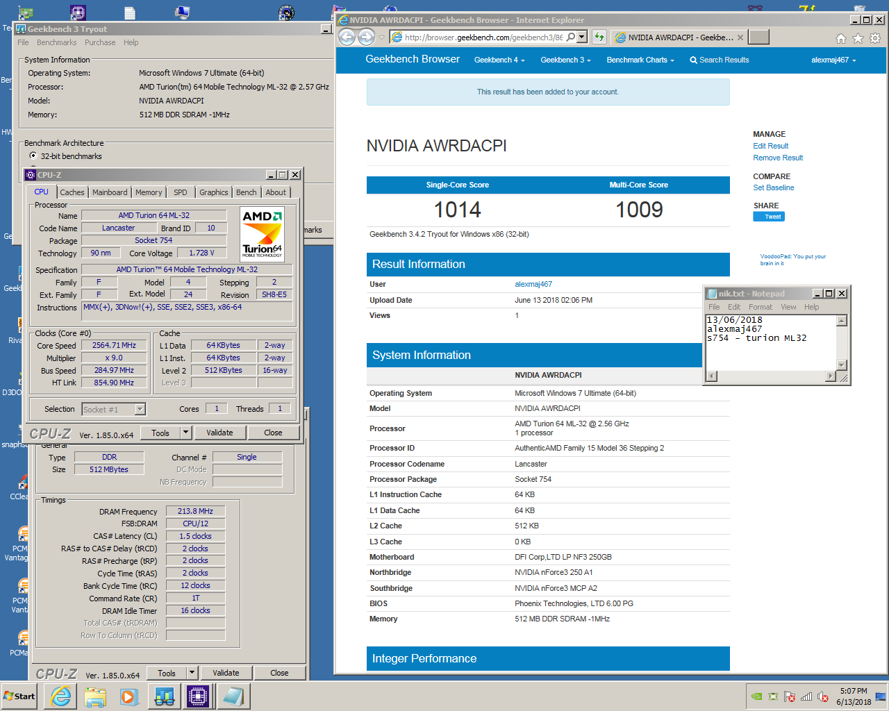Screen dimensions: 889x711
Task: Switch to Notepad taskbar icon
Action: tap(233, 696)
